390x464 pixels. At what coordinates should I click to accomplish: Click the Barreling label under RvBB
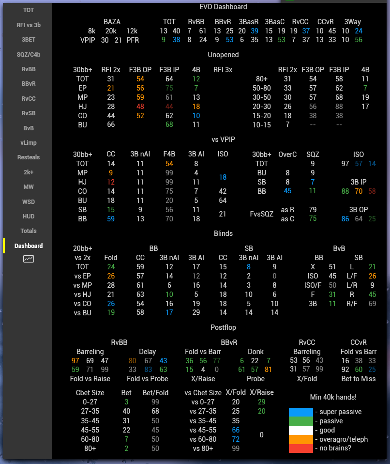click(90, 352)
